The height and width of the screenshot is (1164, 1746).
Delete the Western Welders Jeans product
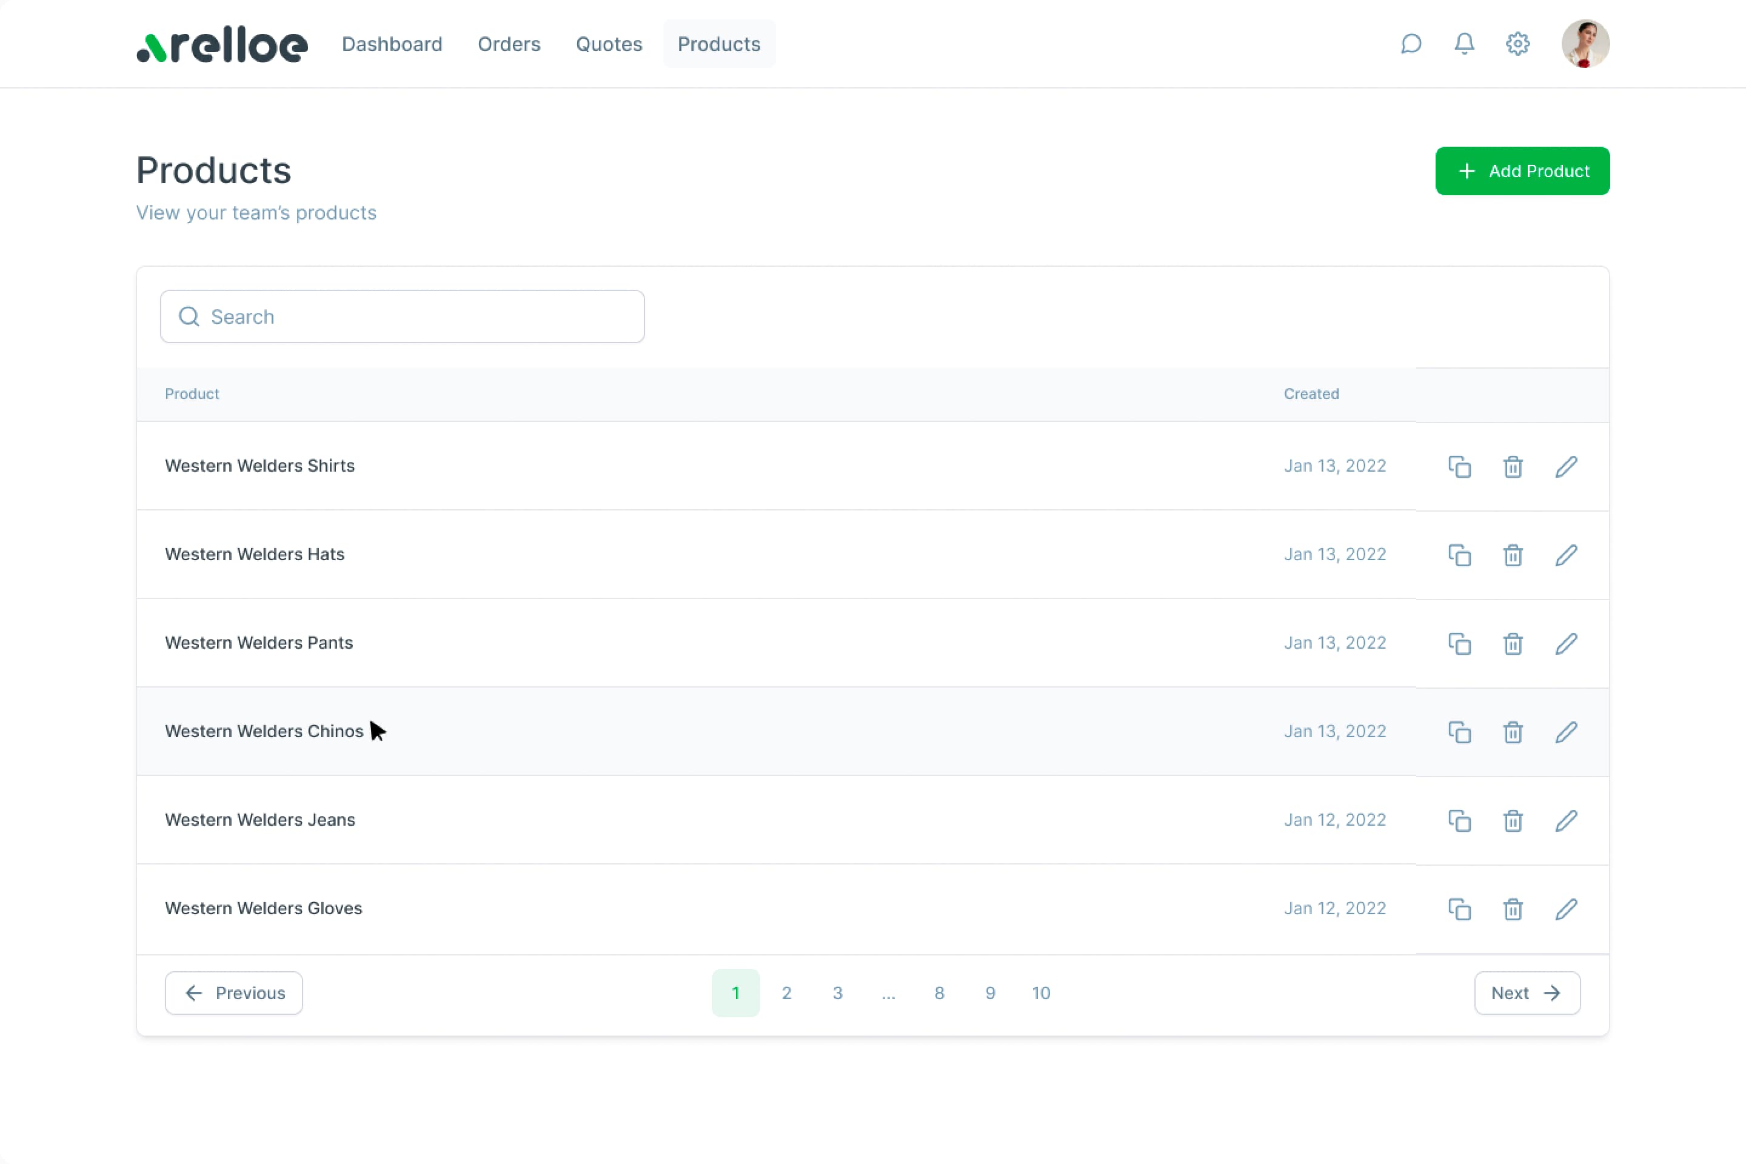1513,820
